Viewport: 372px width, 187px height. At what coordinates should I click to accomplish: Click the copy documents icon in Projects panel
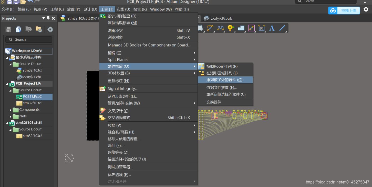point(18,29)
